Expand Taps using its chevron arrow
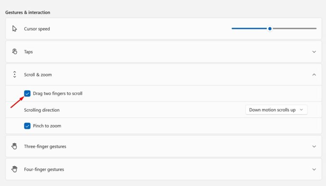The width and height of the screenshot is (326, 186). 314,52
